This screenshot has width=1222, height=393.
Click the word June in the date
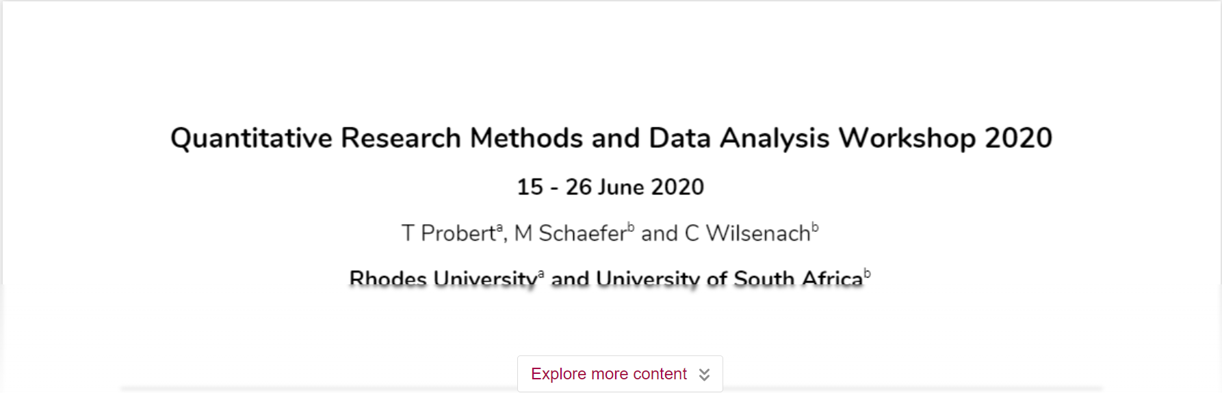point(621,187)
